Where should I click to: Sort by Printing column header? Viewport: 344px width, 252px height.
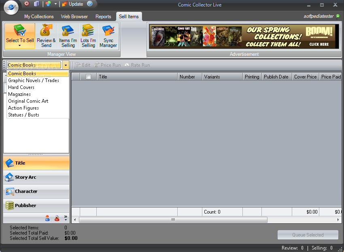click(252, 77)
